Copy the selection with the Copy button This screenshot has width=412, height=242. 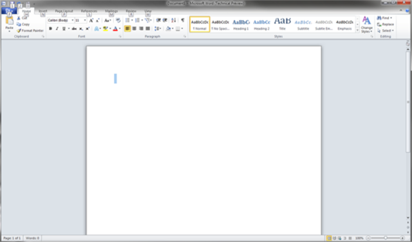[x=23, y=24]
